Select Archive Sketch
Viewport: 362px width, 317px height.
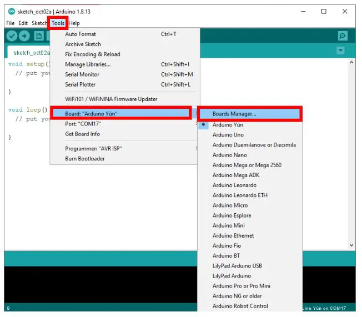click(125, 44)
